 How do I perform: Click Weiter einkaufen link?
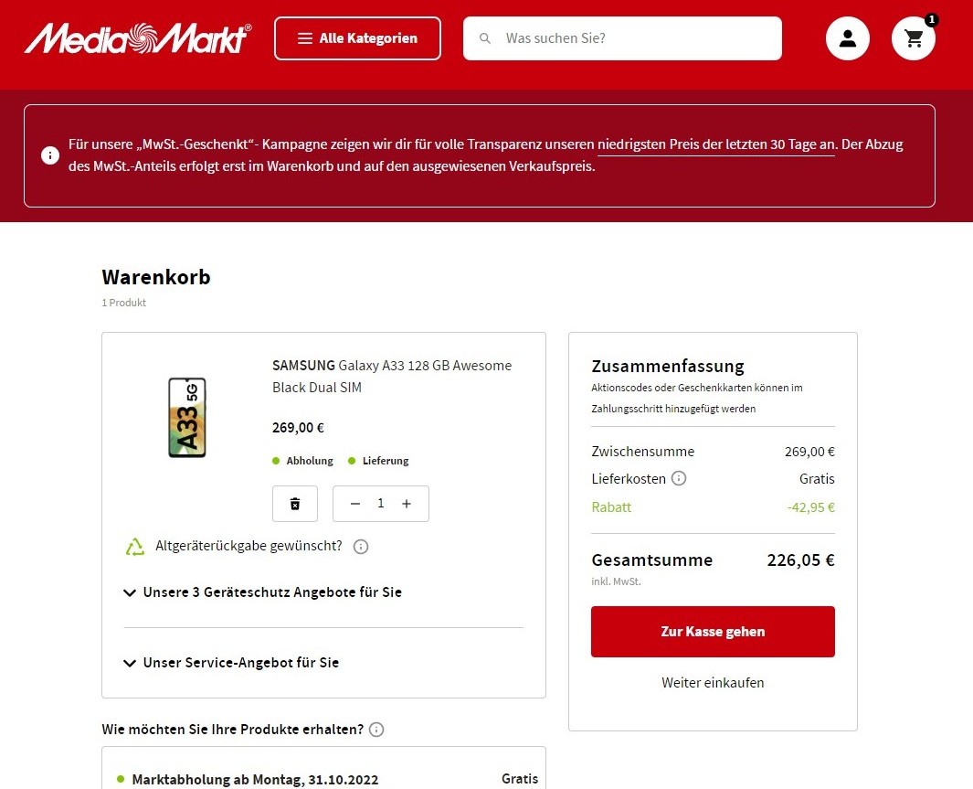[713, 682]
